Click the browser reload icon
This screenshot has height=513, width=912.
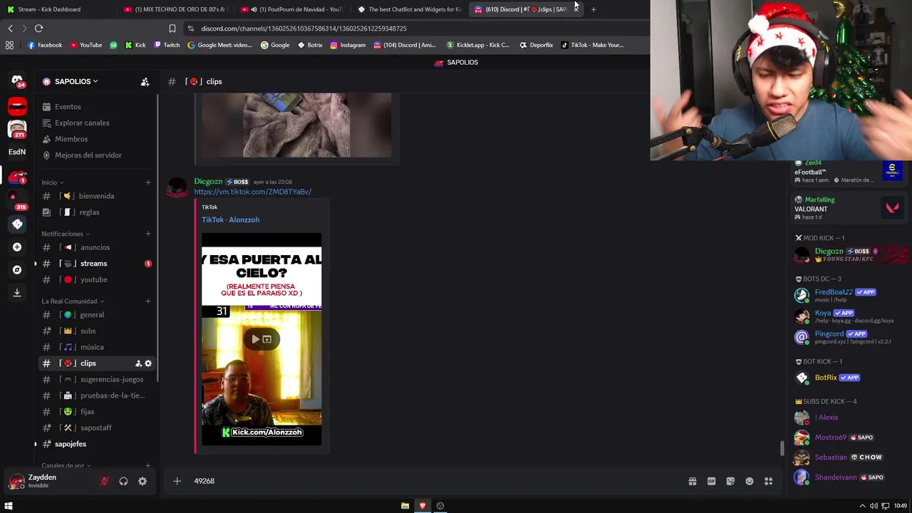point(38,28)
